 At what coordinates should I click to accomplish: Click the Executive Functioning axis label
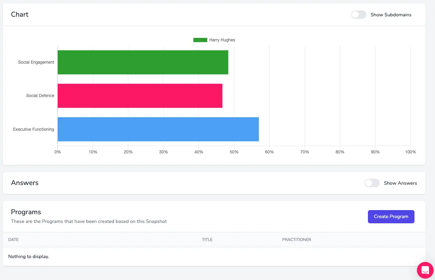[34, 129]
